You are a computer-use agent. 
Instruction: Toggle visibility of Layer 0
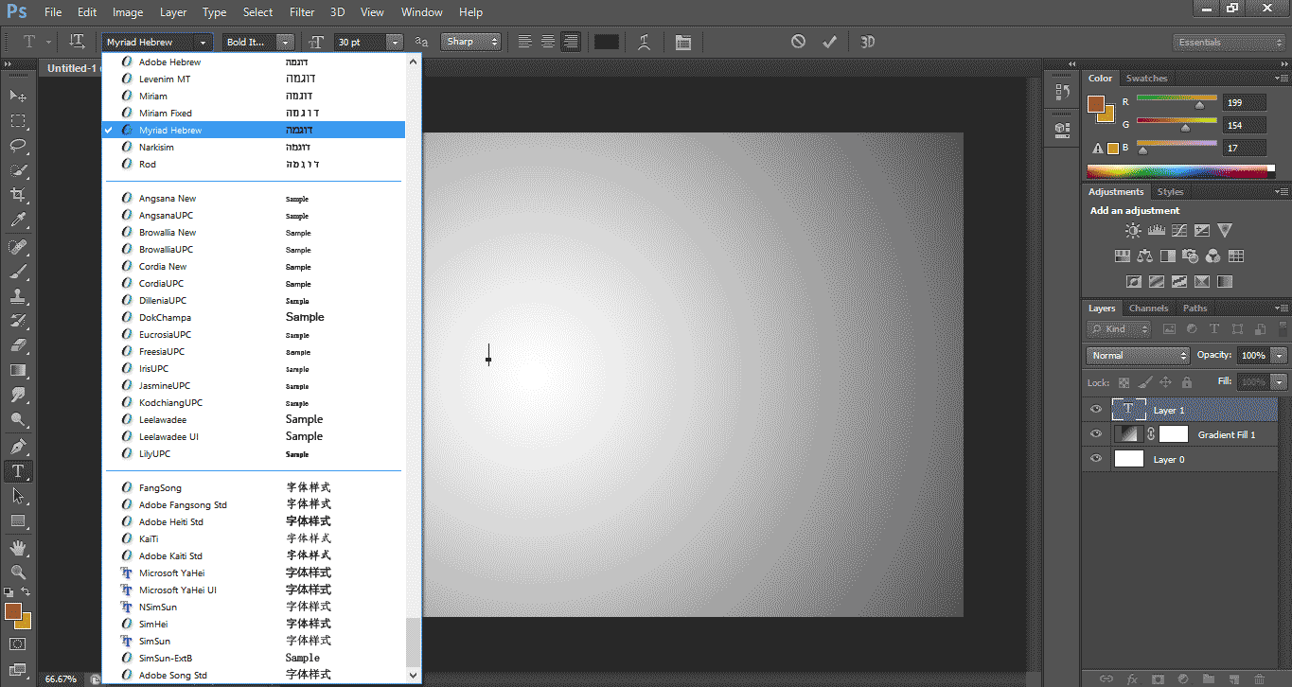click(1096, 459)
